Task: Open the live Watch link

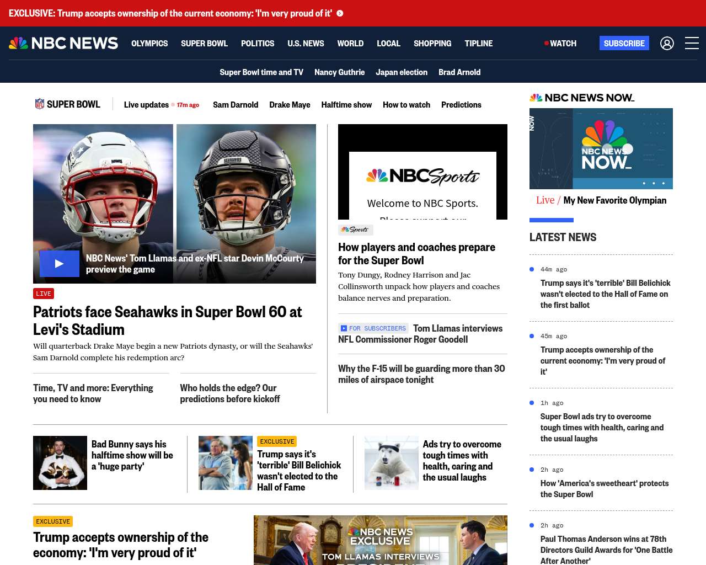Action: coord(560,43)
